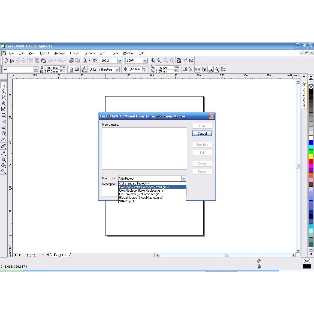Select CalendarWizard from the Macros in list

click(x=143, y=187)
